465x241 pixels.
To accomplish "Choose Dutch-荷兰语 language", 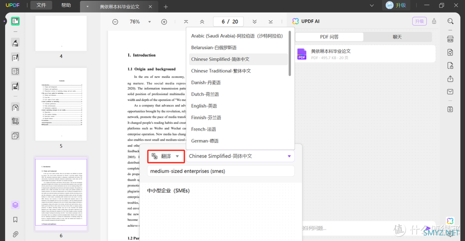I will 238,94.
